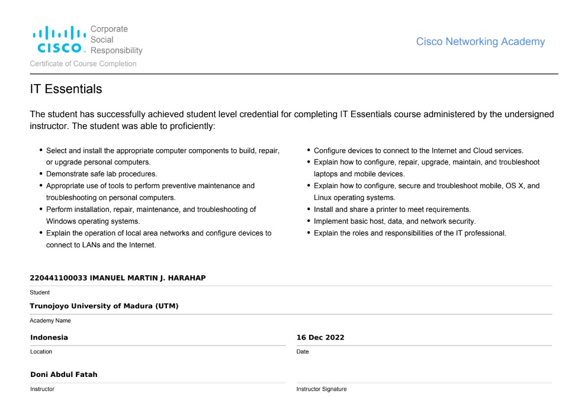Click the Cisco Networking Academy heading
588x416 pixels.
(480, 41)
